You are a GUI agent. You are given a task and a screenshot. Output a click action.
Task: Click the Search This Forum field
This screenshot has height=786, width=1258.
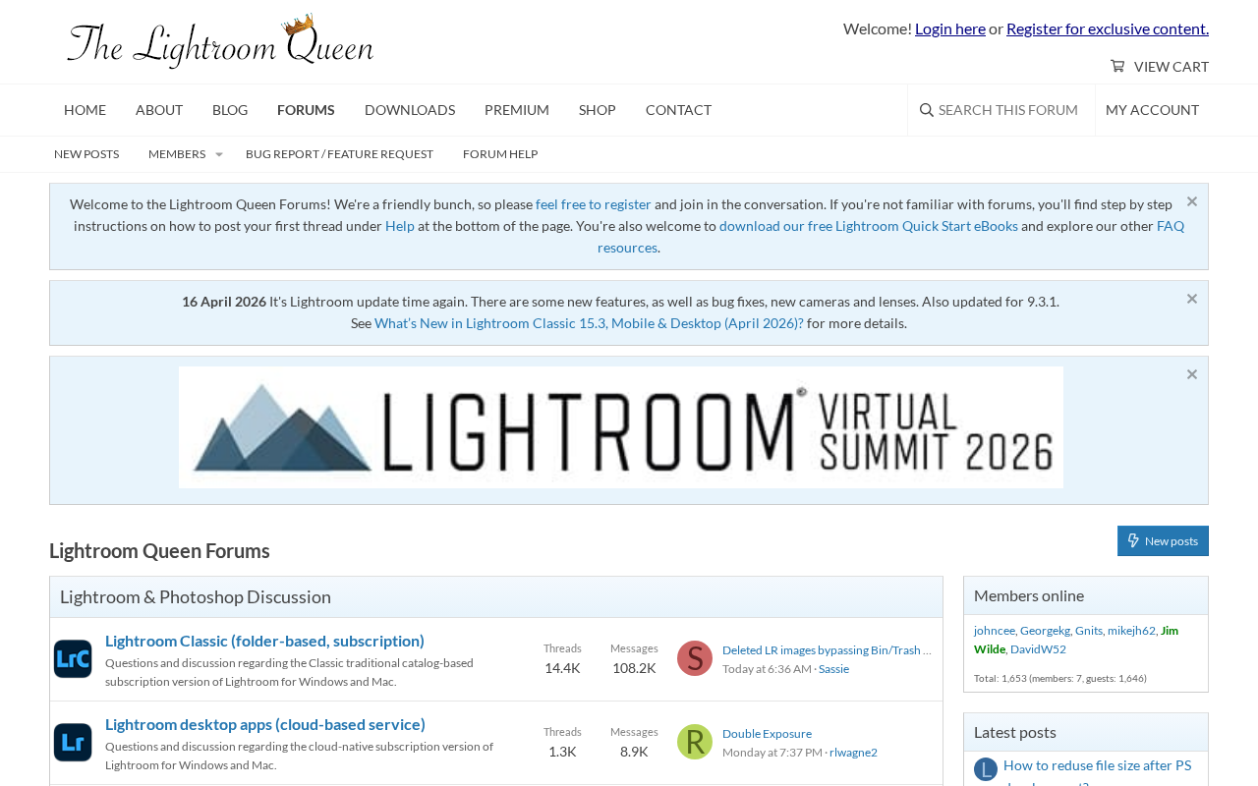tap(1001, 110)
